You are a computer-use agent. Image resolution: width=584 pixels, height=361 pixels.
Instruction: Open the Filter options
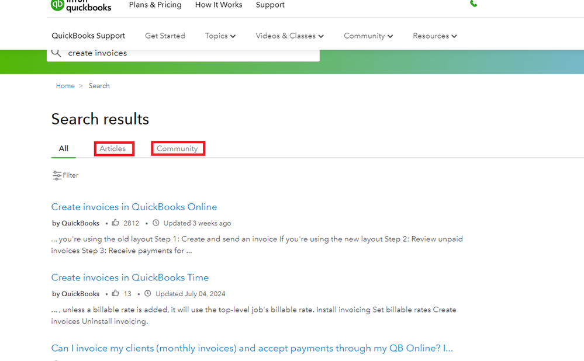pos(65,175)
